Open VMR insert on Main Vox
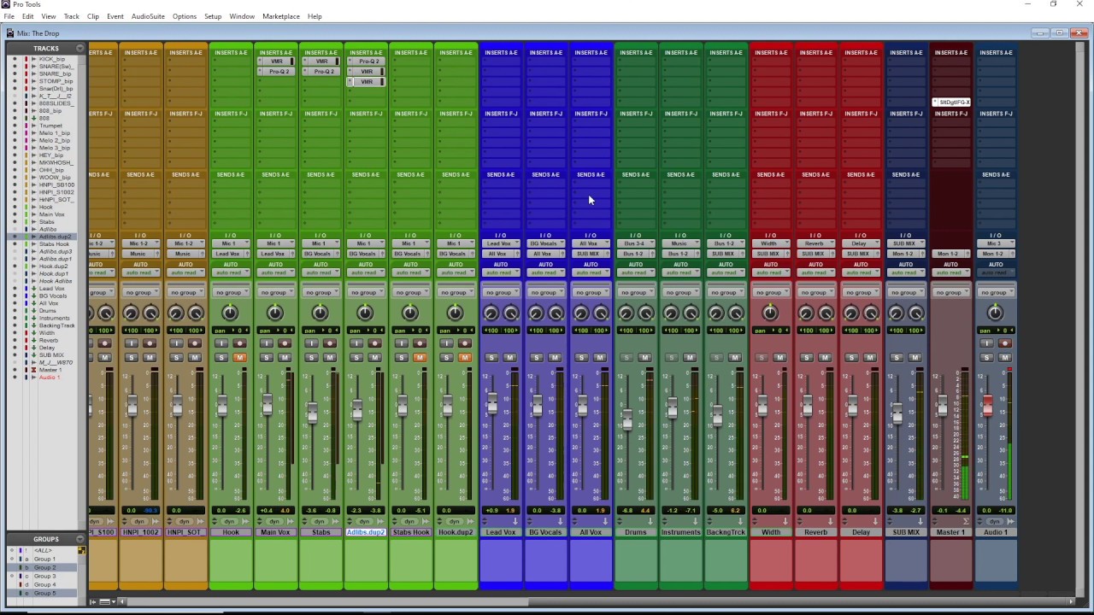Screen dimensions: 1094x615 point(276,61)
